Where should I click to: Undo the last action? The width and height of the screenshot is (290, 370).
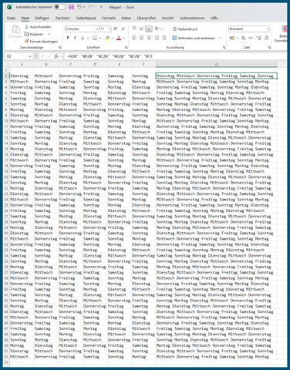79,7
